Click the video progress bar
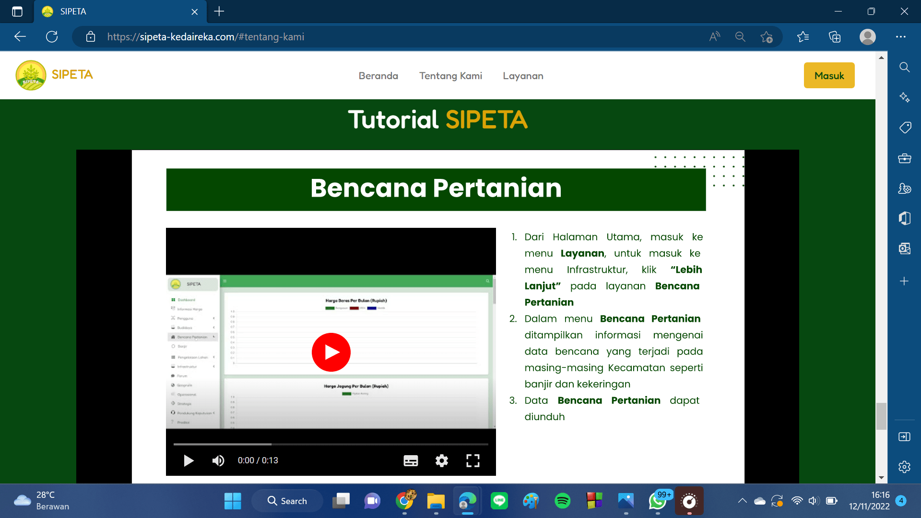This screenshot has width=921, height=518. tap(331, 444)
